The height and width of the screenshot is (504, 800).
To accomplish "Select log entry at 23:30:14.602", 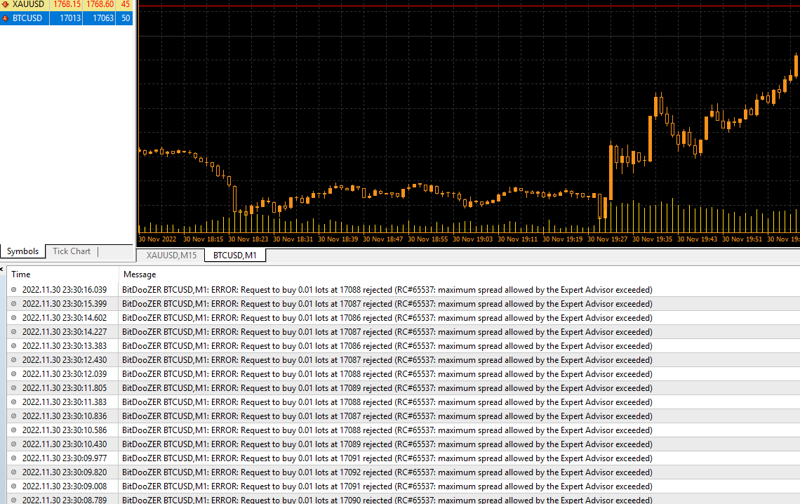I will [403, 318].
